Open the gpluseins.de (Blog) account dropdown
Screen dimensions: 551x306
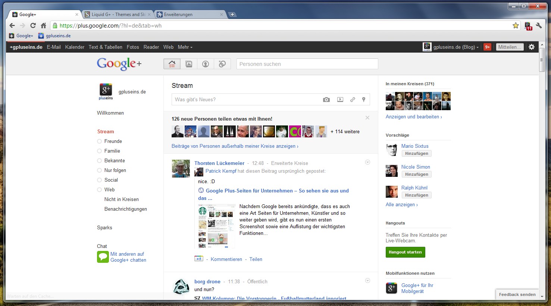click(451, 47)
